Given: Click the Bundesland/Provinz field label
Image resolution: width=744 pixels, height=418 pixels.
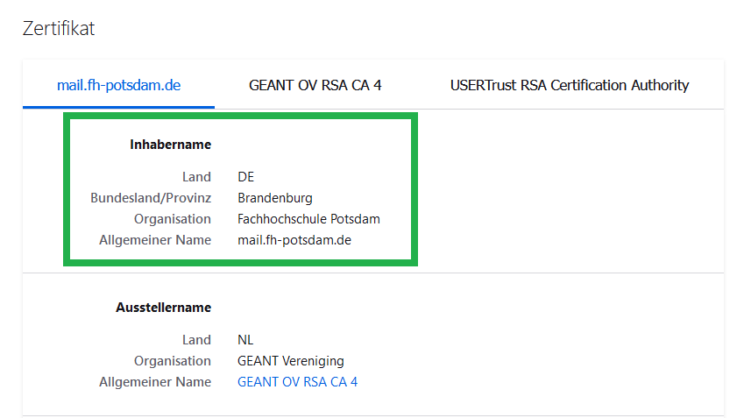Looking at the screenshot, I should [x=151, y=198].
